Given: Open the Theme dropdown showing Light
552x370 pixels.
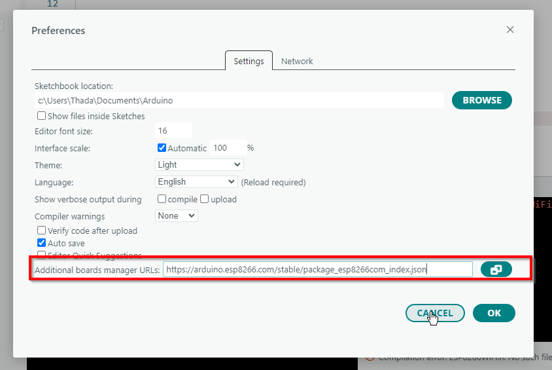Looking at the screenshot, I should 199,165.
